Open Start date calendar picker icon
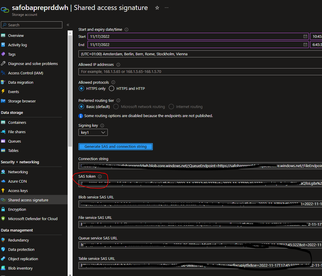The height and width of the screenshot is (276, 322). [x=305, y=36]
